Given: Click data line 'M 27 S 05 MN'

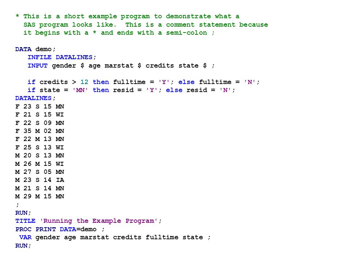Looking at the screenshot, I should [39, 172].
